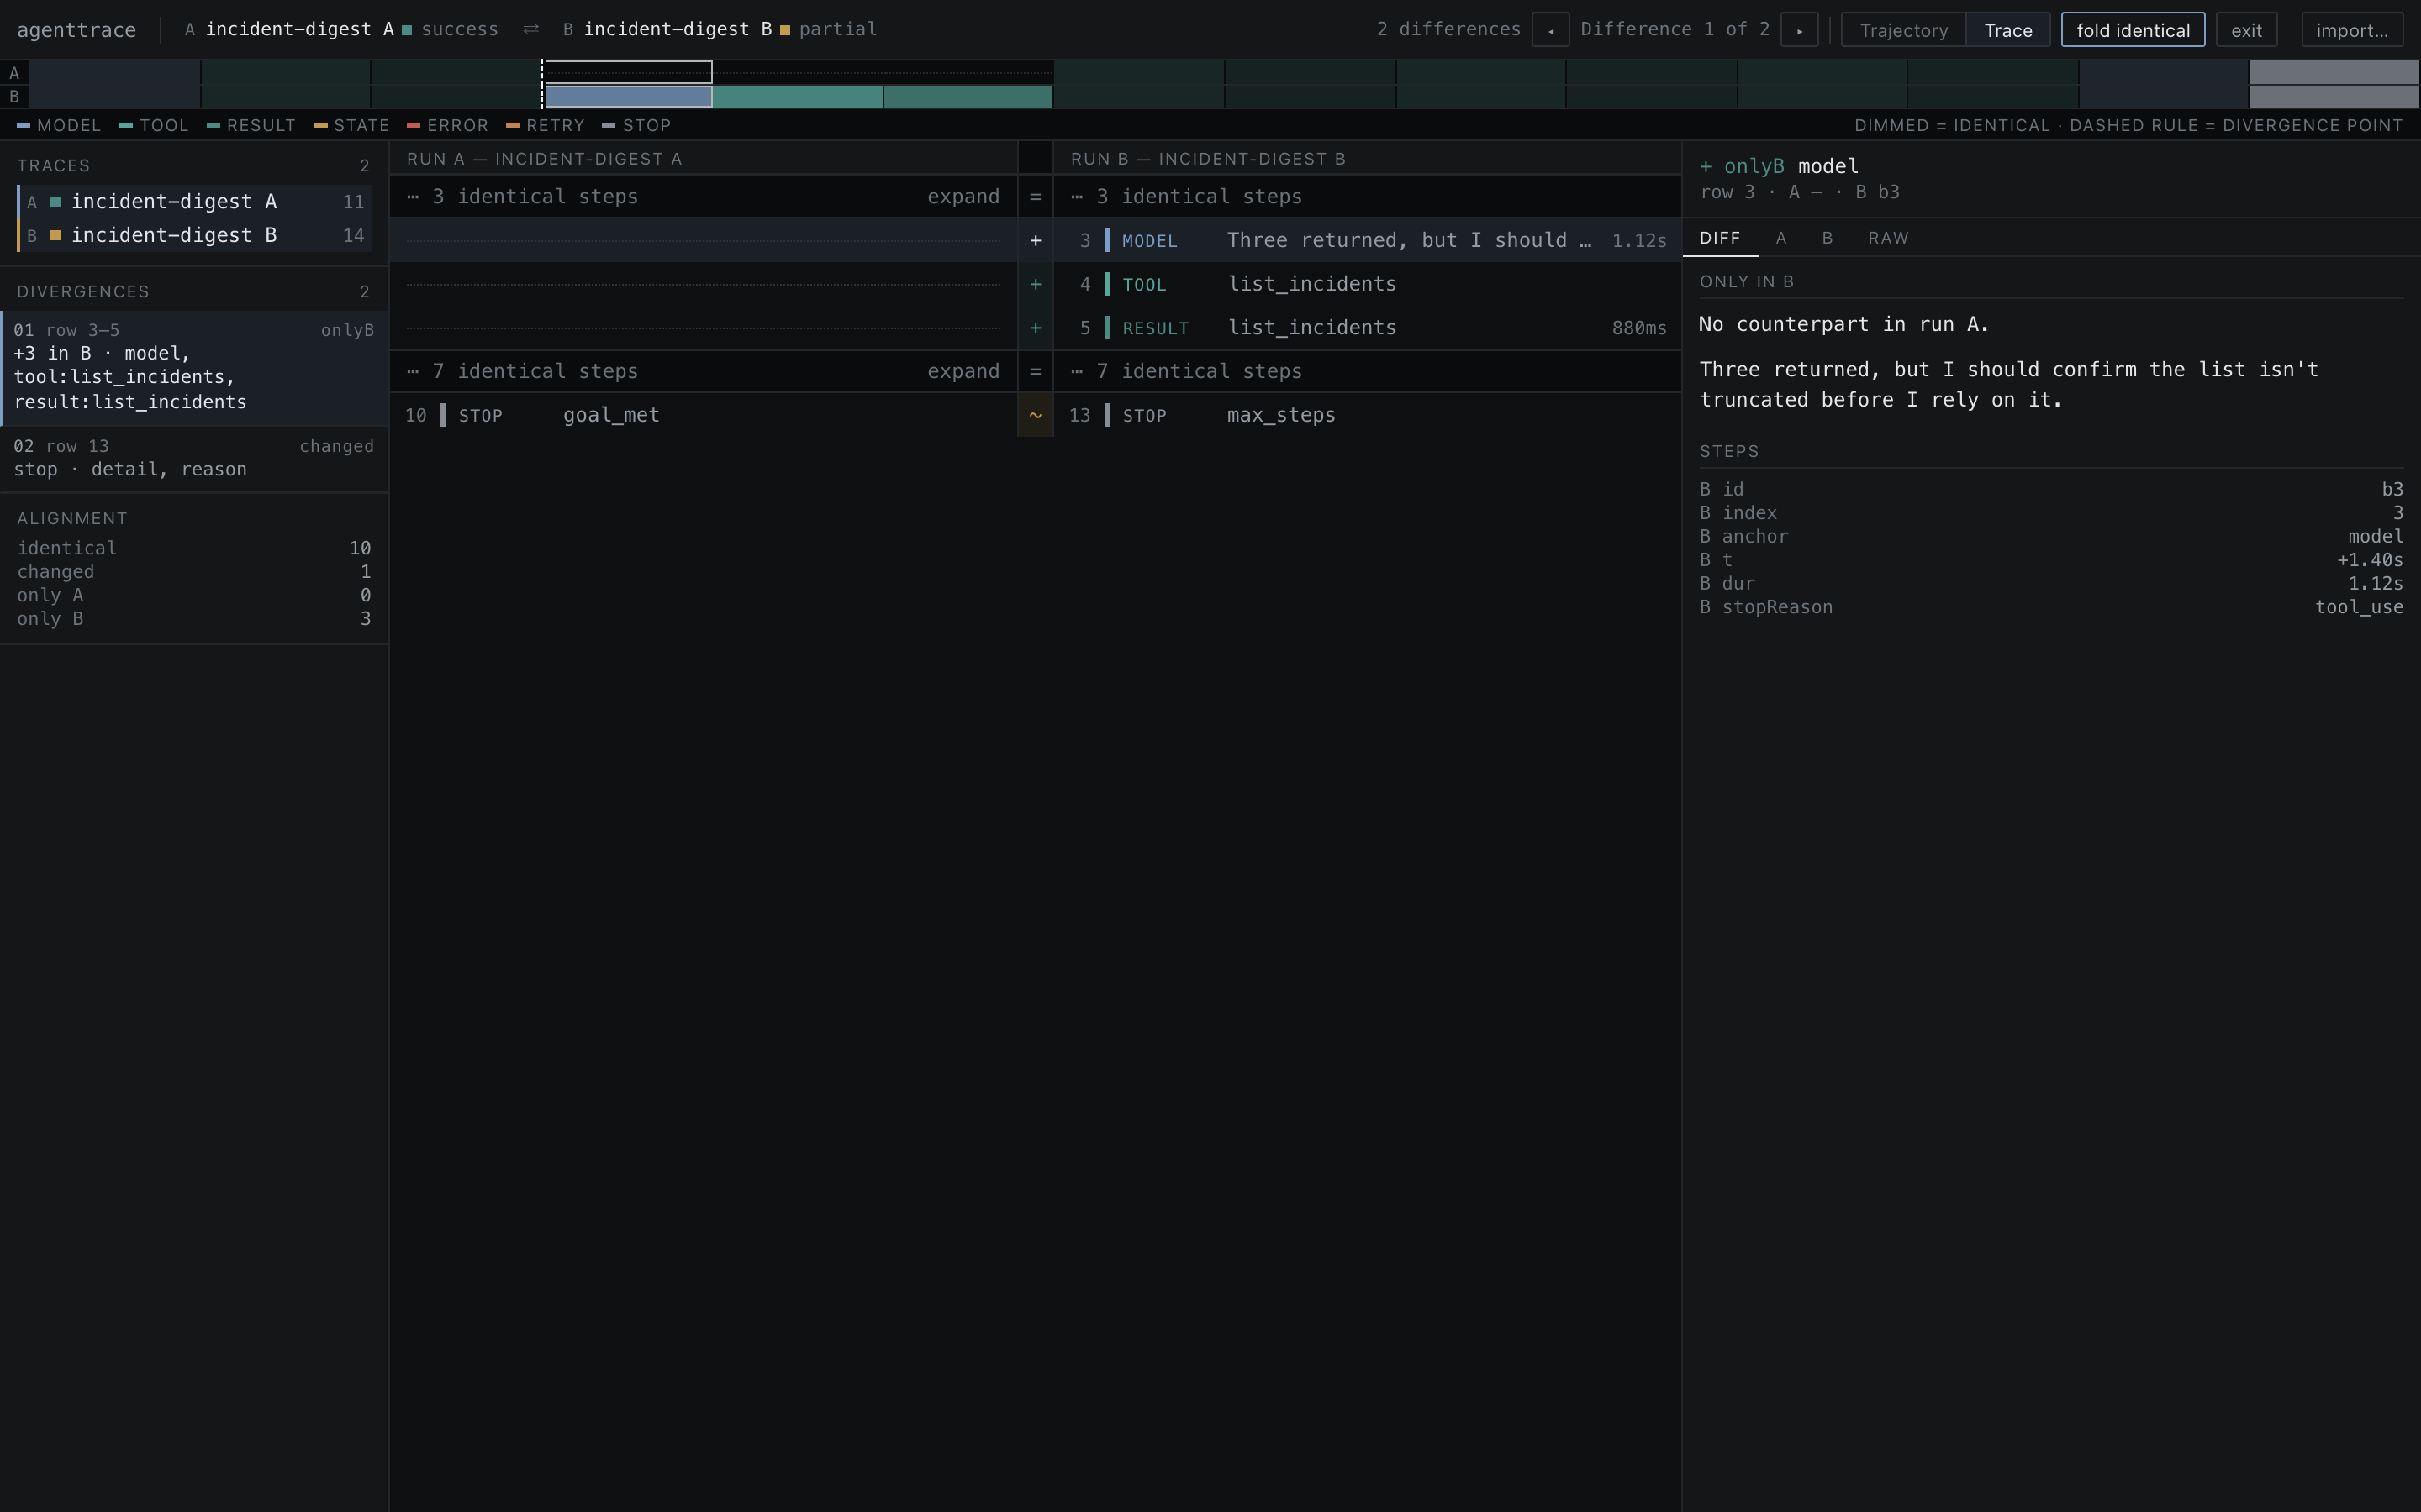The height and width of the screenshot is (1512, 2421).
Task: Select the TOOL list_incidents step row
Action: coord(1367,284)
